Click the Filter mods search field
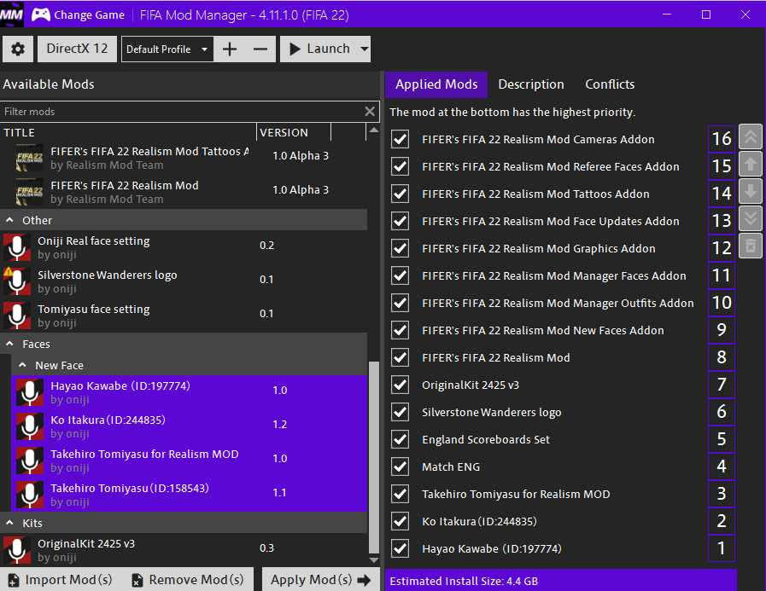 point(181,111)
